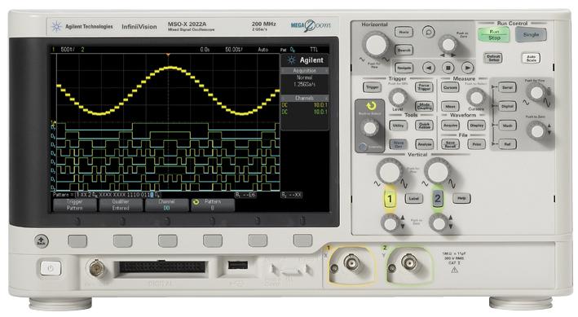578x317 pixels.
Task: Push the Back/Up key beside the softkeys
Action: click(x=42, y=241)
